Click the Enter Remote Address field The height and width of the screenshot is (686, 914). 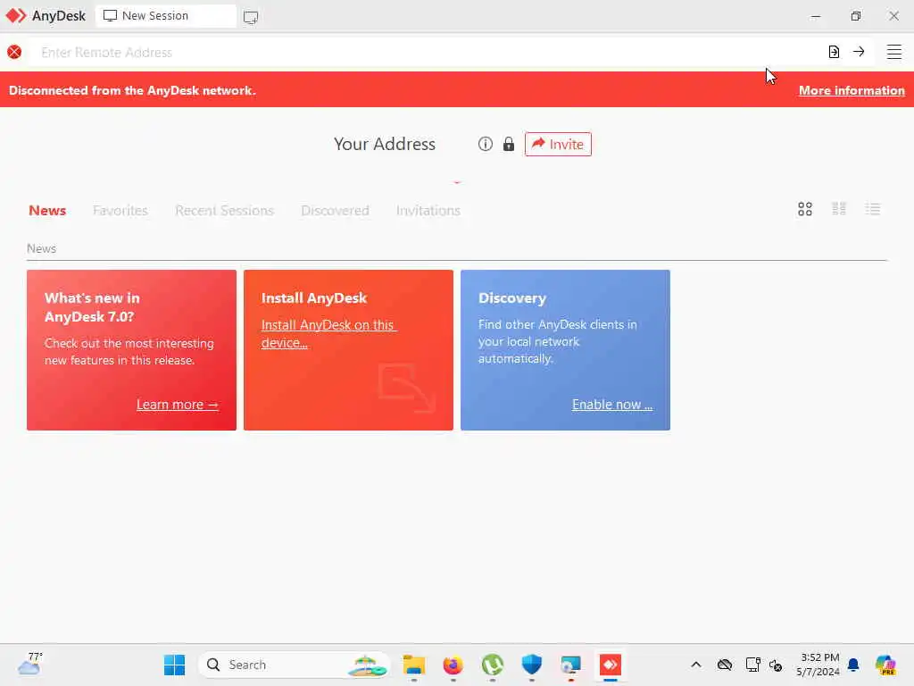pyautogui.click(x=426, y=52)
